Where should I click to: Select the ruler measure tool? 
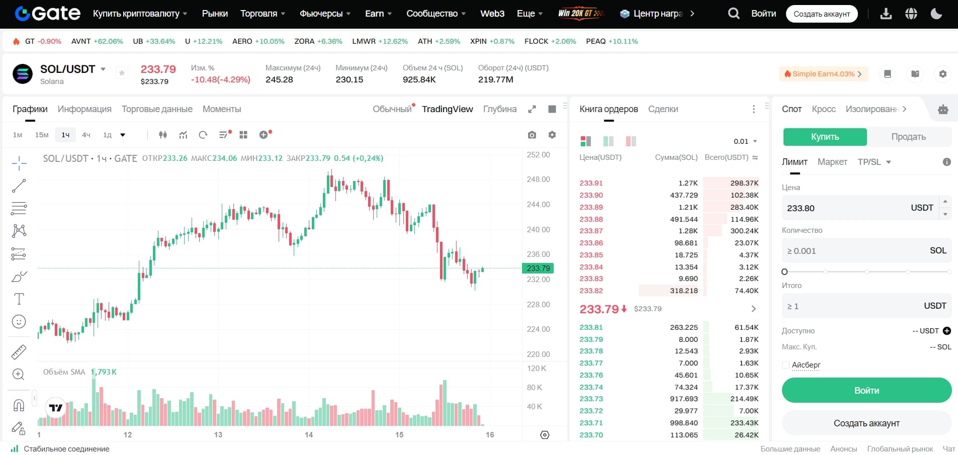click(19, 352)
